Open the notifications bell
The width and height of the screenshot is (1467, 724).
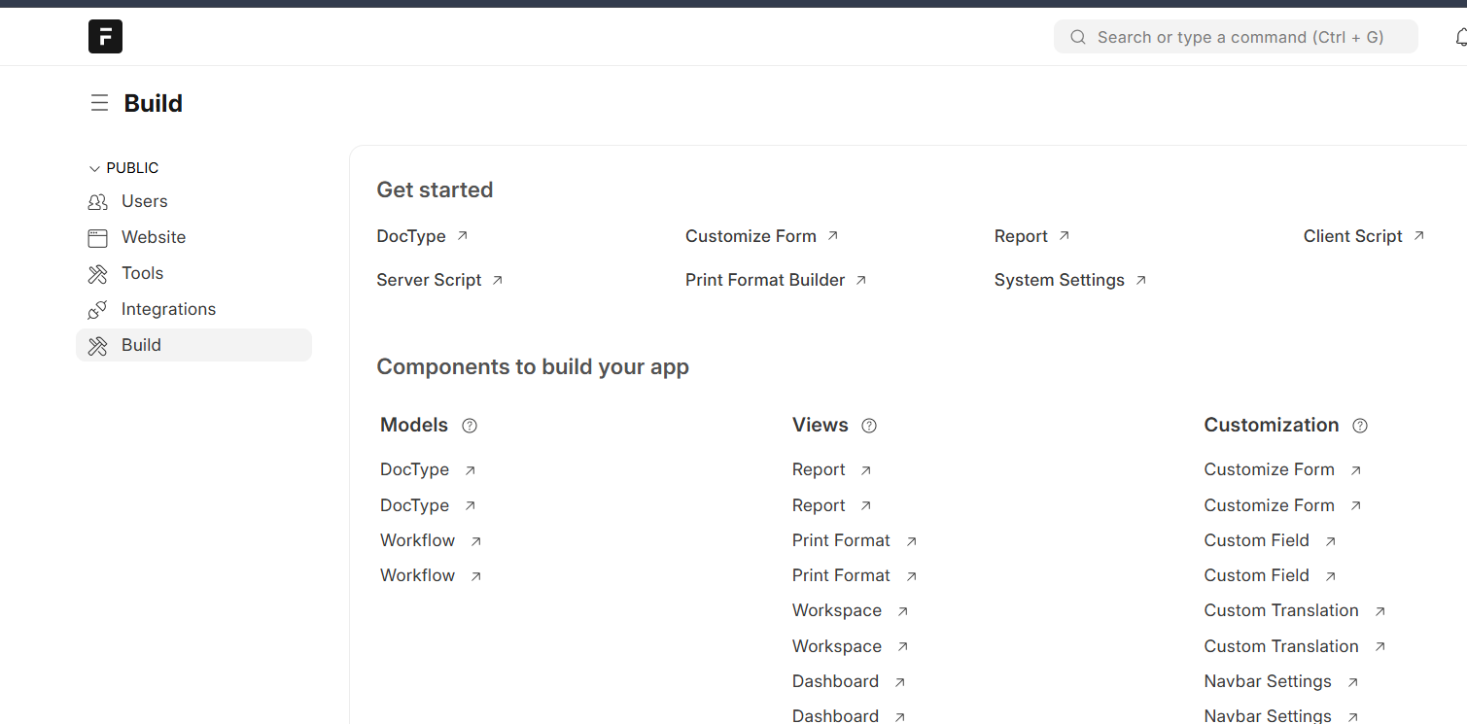[x=1460, y=37]
